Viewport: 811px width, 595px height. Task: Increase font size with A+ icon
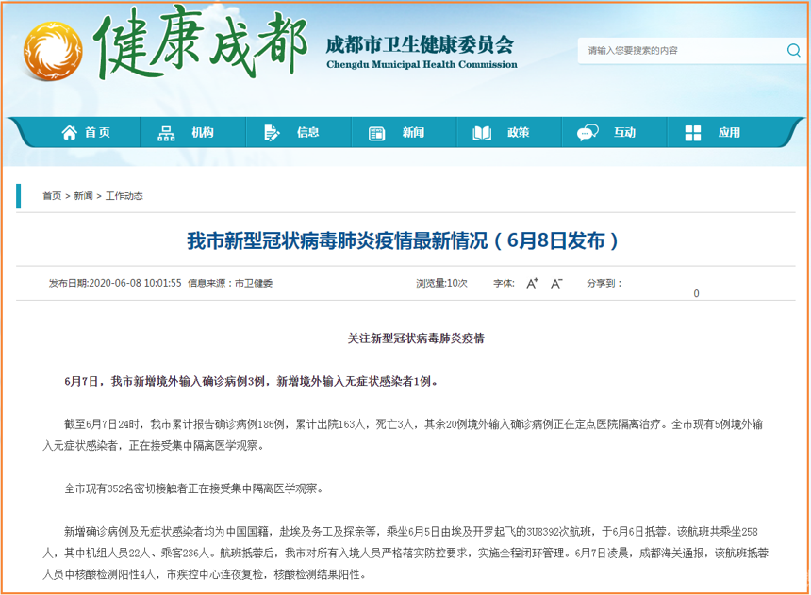[532, 284]
